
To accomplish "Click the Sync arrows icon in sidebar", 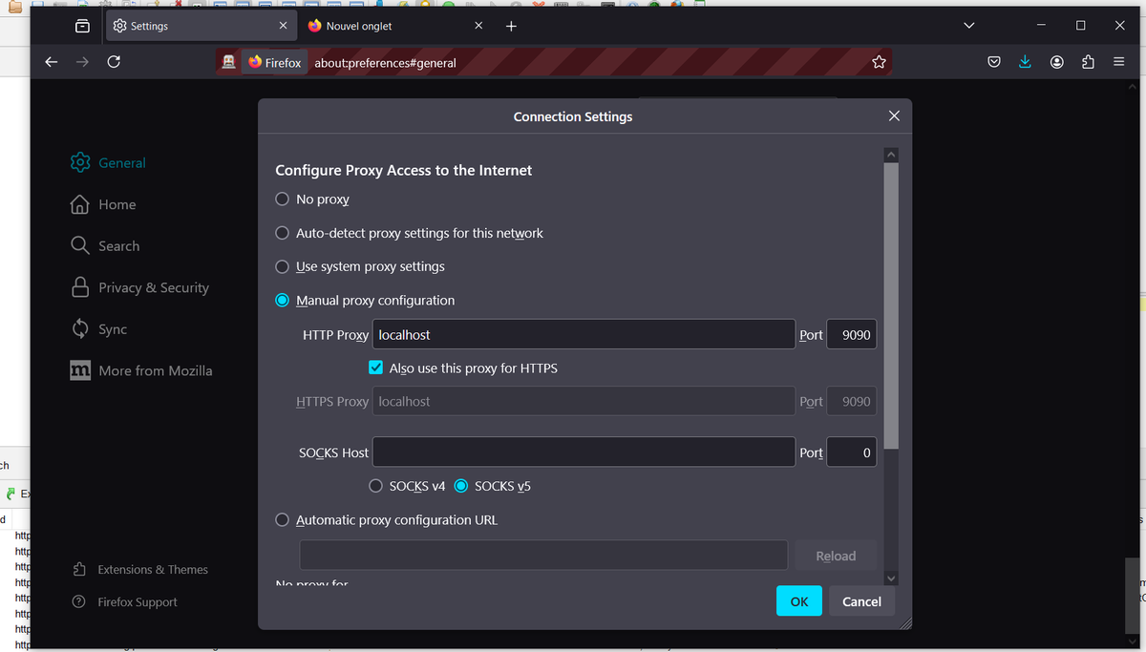I will 80,328.
